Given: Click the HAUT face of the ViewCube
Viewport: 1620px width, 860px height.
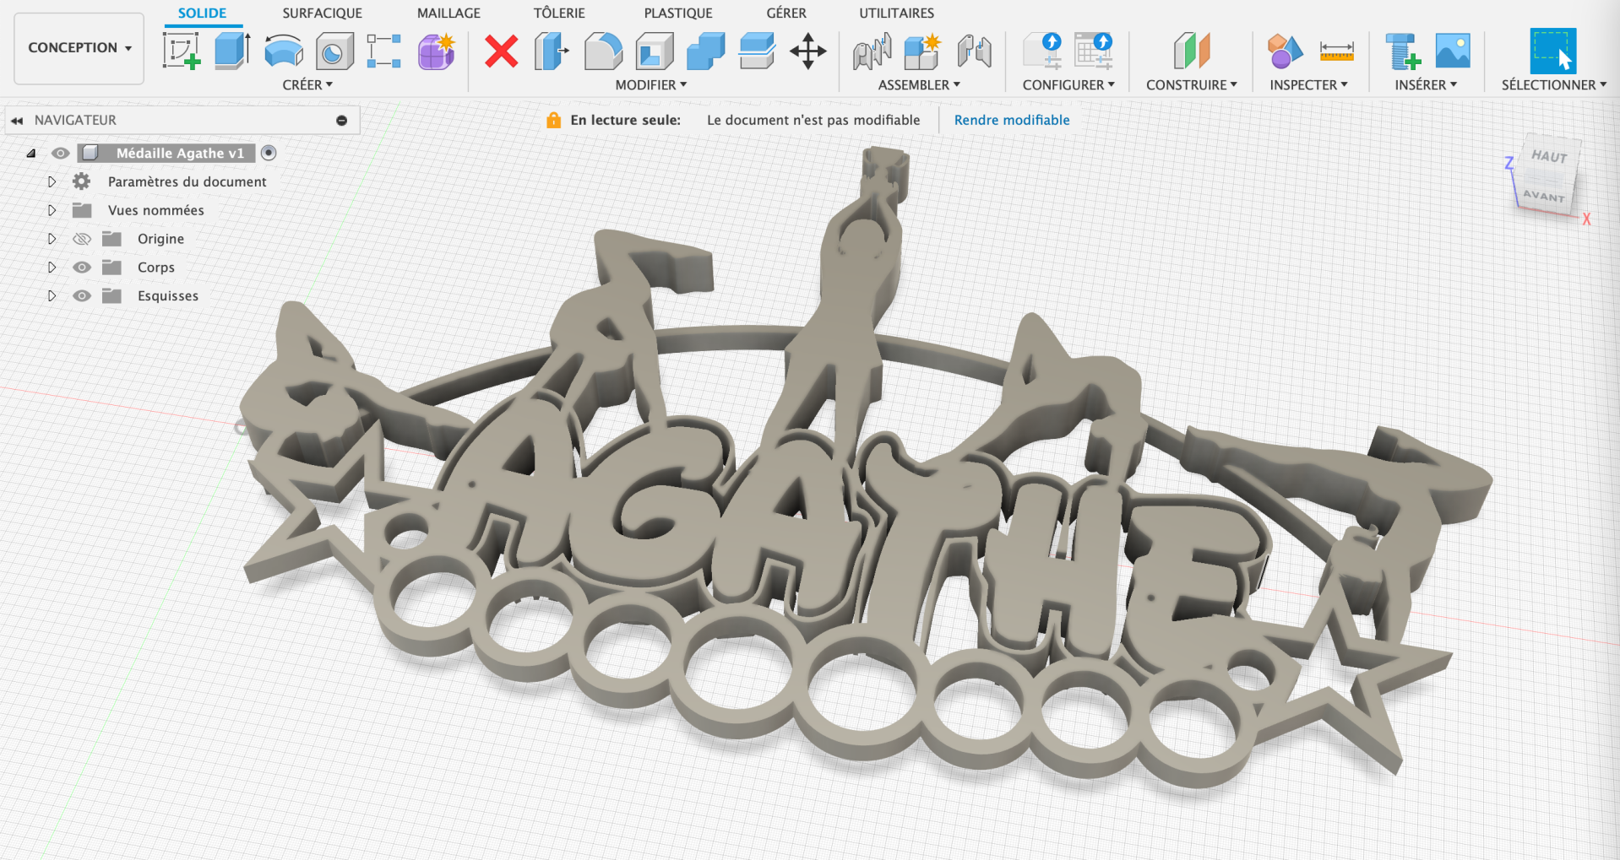Looking at the screenshot, I should point(1548,158).
